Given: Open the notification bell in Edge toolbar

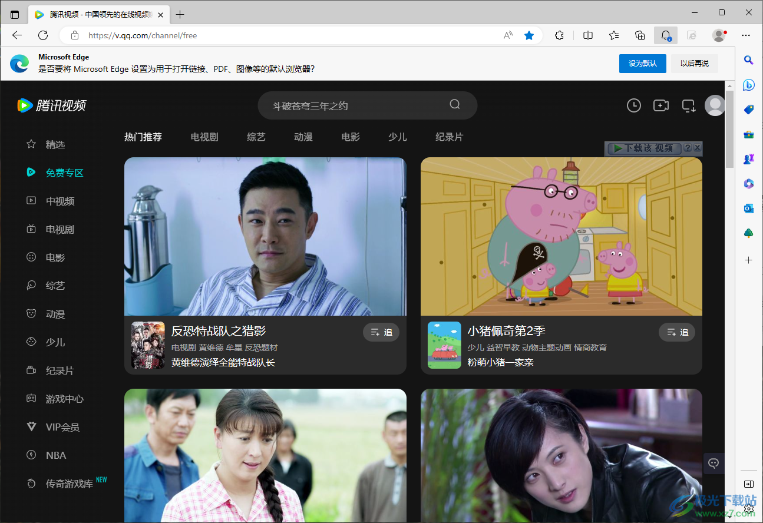Looking at the screenshot, I should (x=666, y=35).
